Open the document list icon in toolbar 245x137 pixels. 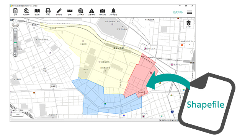[15, 12]
